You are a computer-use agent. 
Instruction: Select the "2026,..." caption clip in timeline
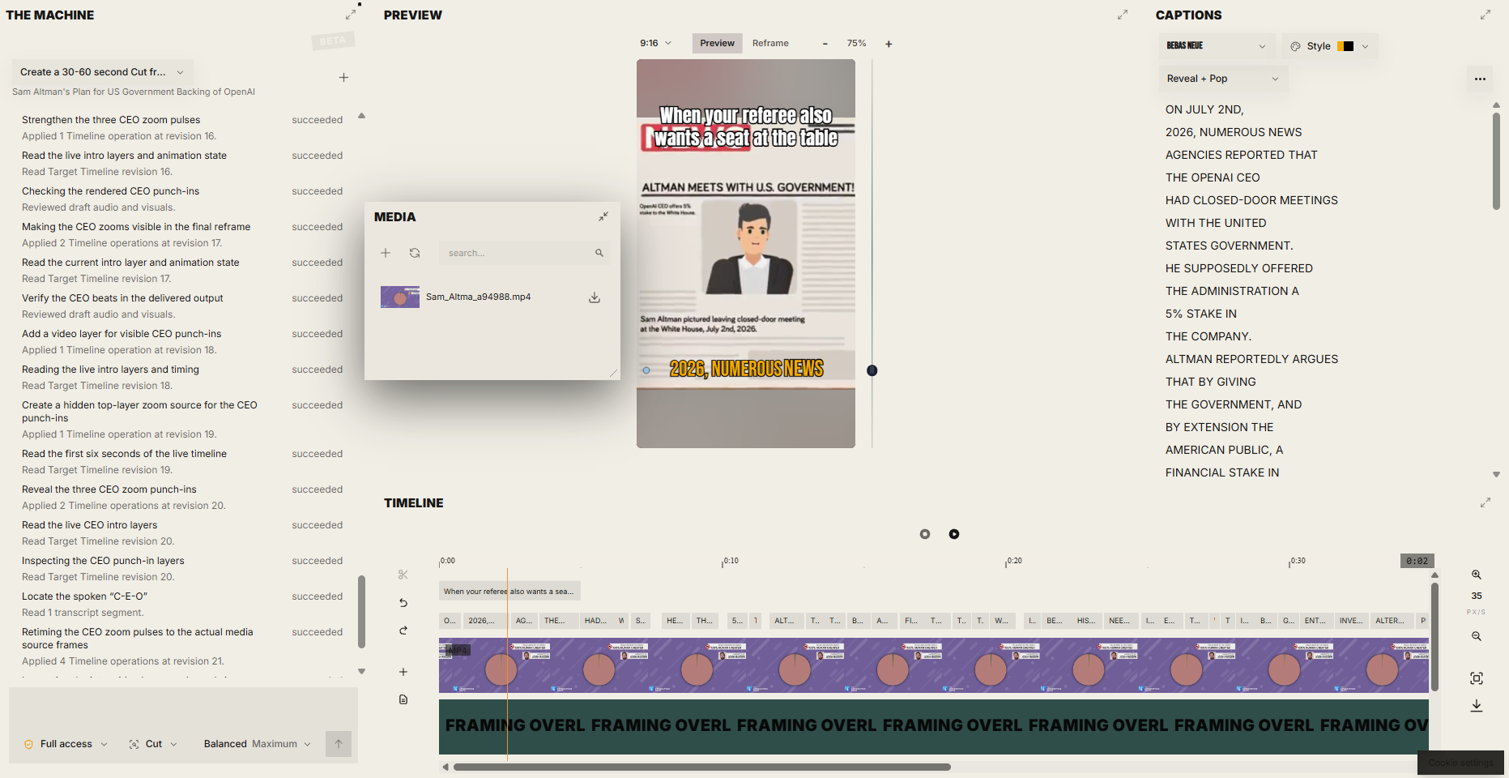[x=485, y=621]
